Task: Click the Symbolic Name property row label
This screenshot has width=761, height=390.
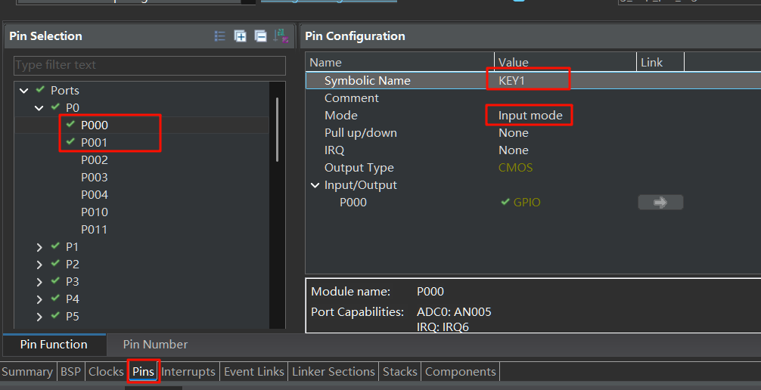Action: (x=368, y=81)
